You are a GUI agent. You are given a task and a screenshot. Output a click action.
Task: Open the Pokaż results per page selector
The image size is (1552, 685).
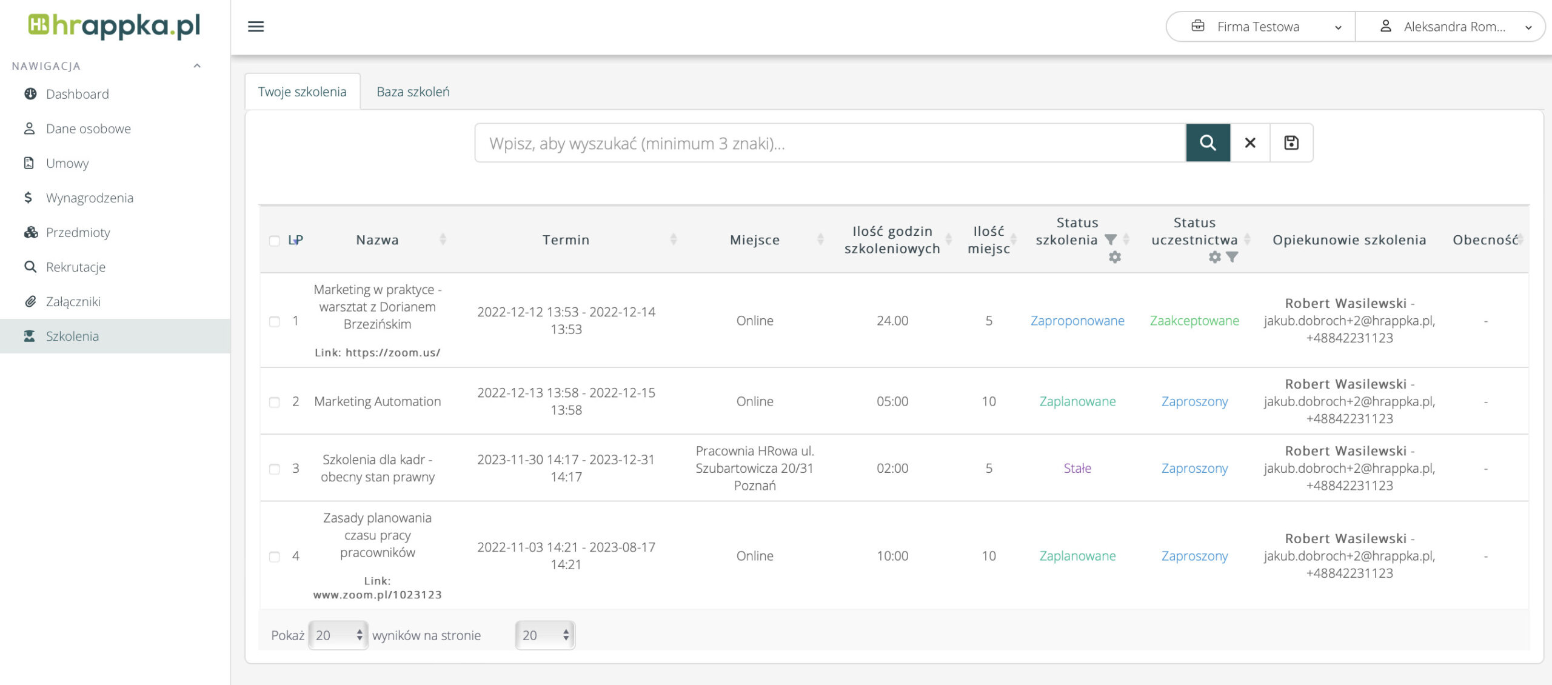(338, 635)
